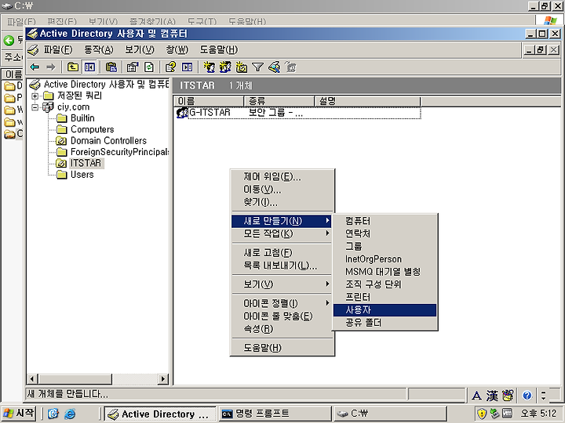Click tree pane scroll right arrow
This screenshot has width=565, height=423.
pos(163,379)
